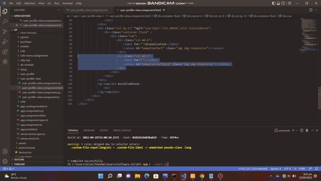Close the user-profile-view.component.html tab
The image size is (321, 181).
pos(164,10)
